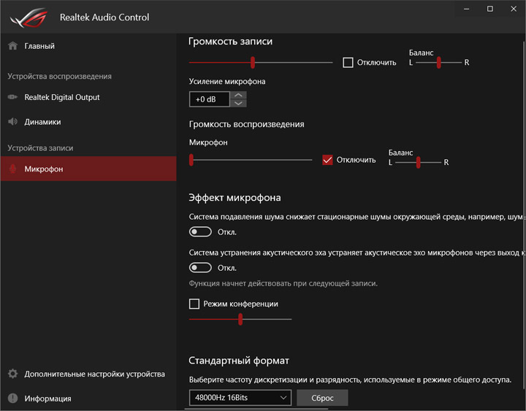Click the red Микрофон microphone icon
Image resolution: width=526 pixels, height=411 pixels.
[x=12, y=169]
